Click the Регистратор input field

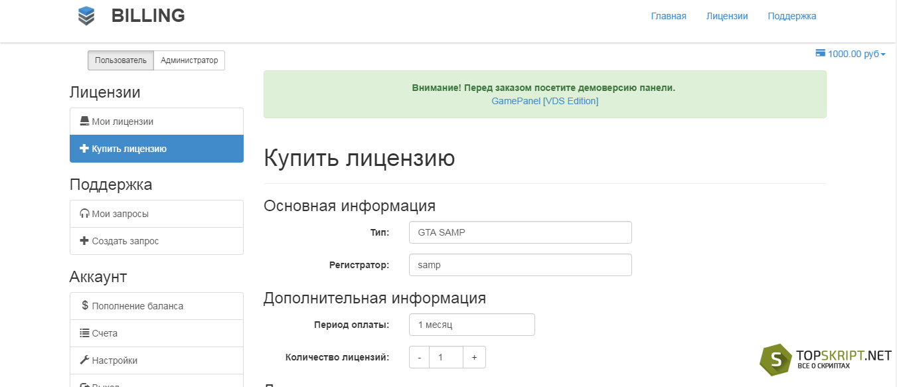[x=521, y=265]
